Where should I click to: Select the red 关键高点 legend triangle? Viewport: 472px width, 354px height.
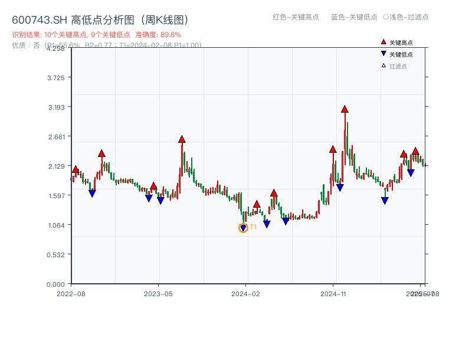[382, 42]
